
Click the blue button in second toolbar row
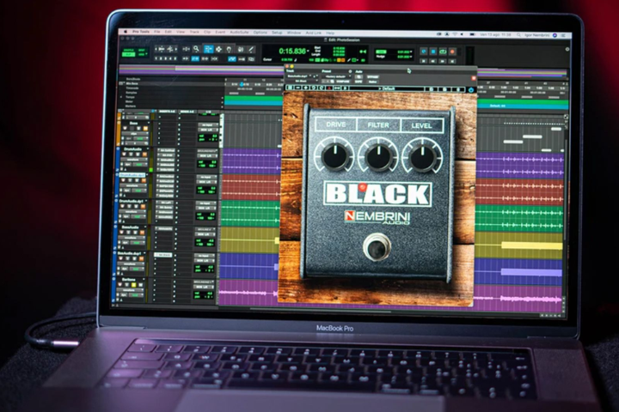click(x=195, y=58)
